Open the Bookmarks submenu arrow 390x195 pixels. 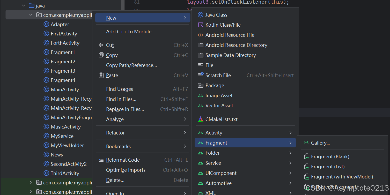click(x=185, y=146)
